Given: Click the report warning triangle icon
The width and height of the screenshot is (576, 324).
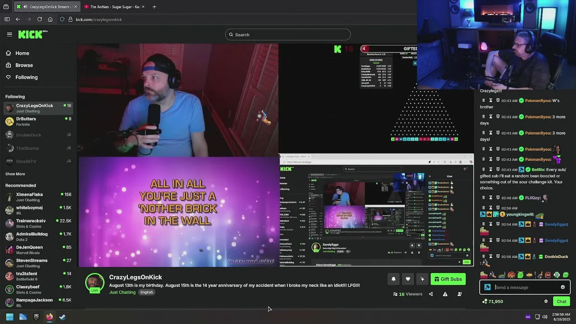Looking at the screenshot, I should click(445, 294).
